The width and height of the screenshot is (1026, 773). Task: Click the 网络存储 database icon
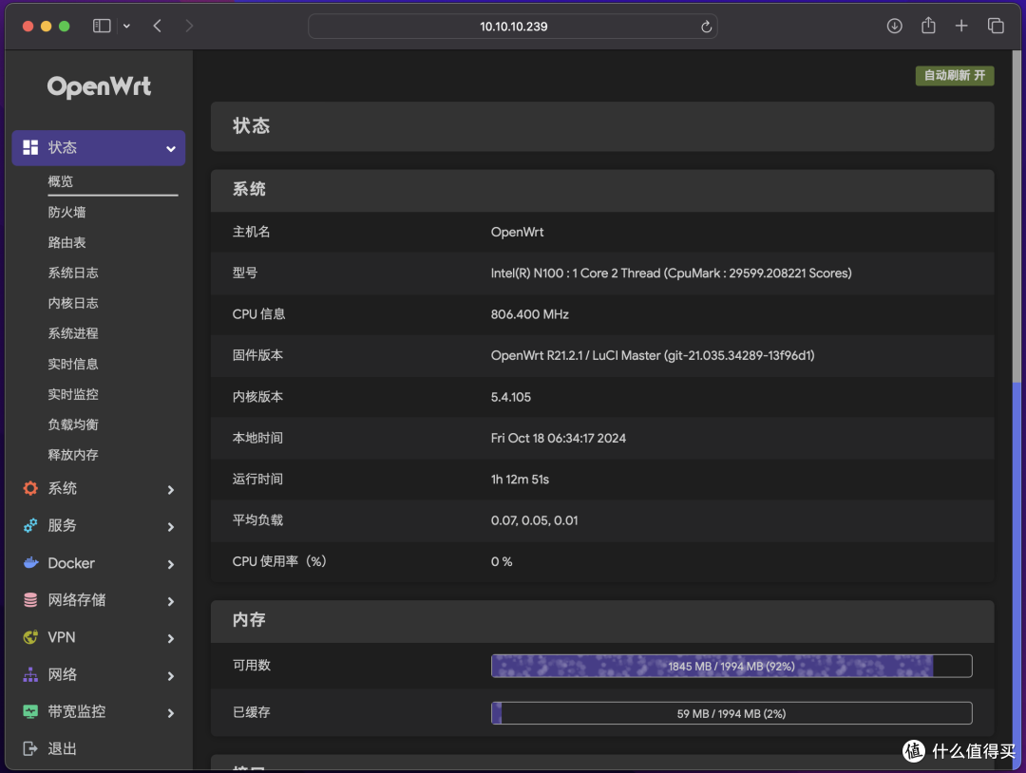pos(30,600)
